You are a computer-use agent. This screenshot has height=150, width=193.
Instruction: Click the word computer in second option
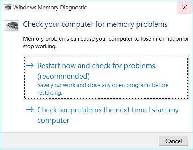point(54,121)
